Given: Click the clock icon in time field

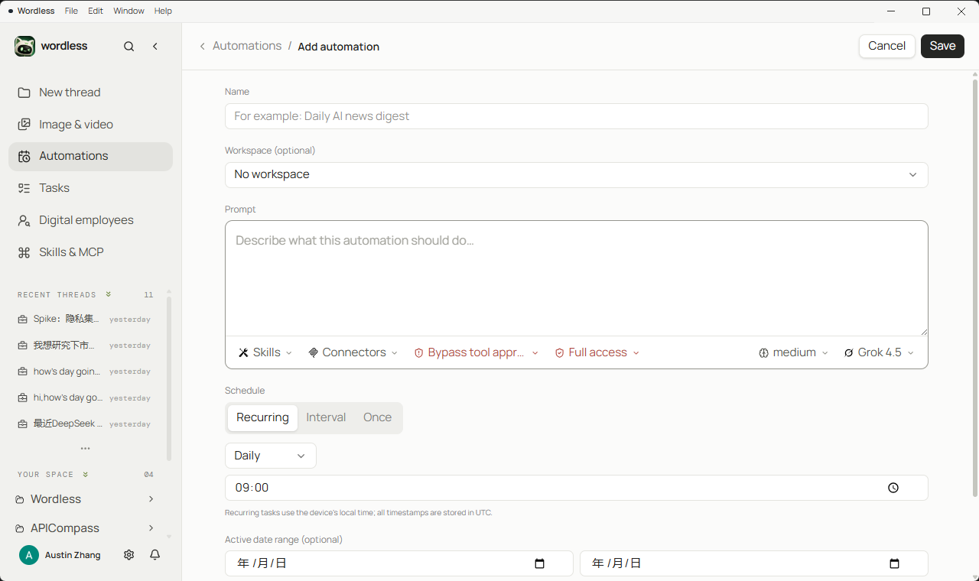Looking at the screenshot, I should pos(893,488).
